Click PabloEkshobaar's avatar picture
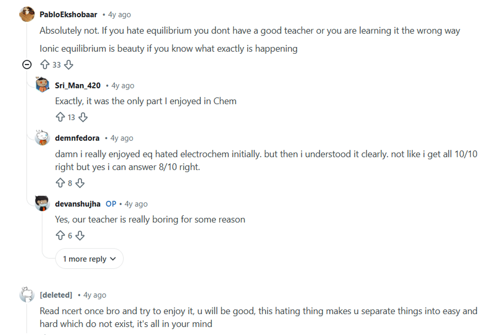Image resolution: width=500 pixels, height=335 pixels. 27,15
